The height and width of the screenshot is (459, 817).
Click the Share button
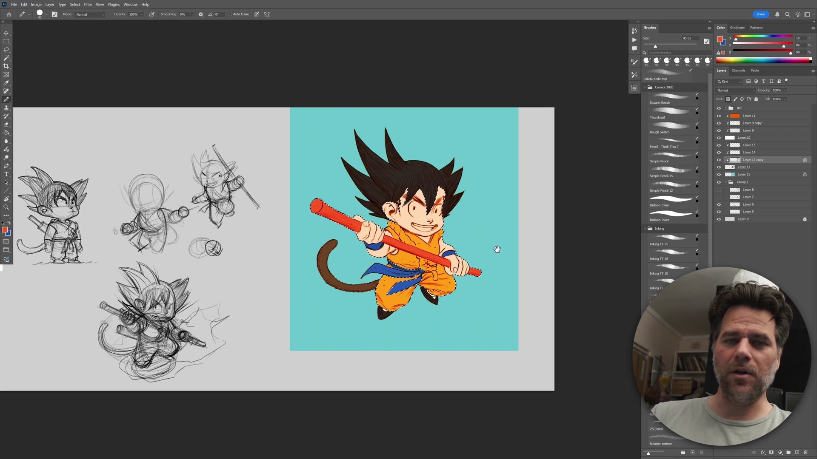760,14
